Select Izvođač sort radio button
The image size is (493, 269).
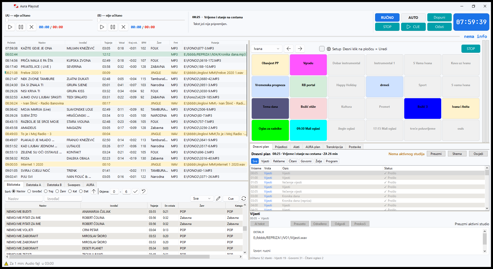[x=29, y=191]
